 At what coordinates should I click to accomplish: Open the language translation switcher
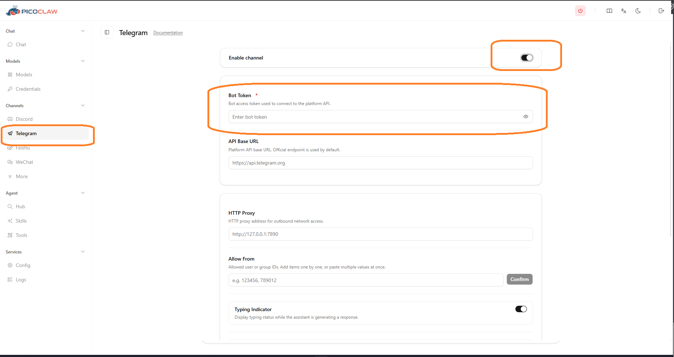pos(624,11)
